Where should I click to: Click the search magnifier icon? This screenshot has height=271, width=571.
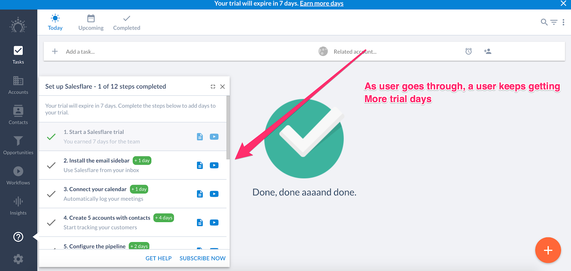tap(544, 22)
